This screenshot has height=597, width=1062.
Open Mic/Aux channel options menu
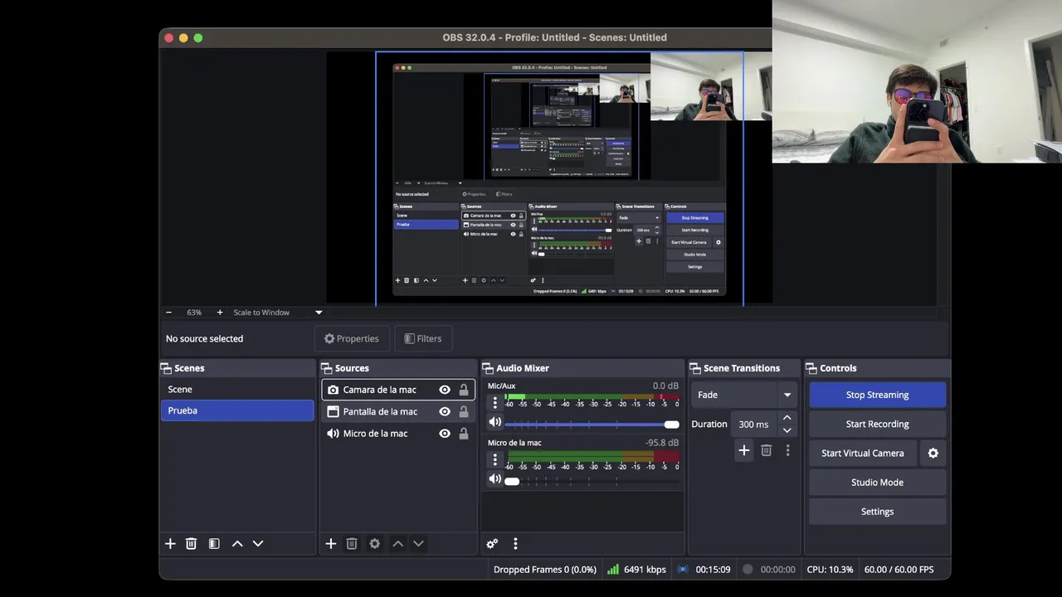tap(495, 403)
